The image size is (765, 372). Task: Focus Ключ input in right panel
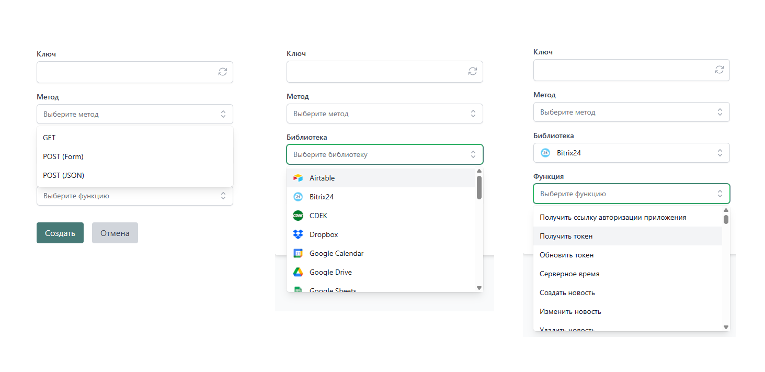632,70
